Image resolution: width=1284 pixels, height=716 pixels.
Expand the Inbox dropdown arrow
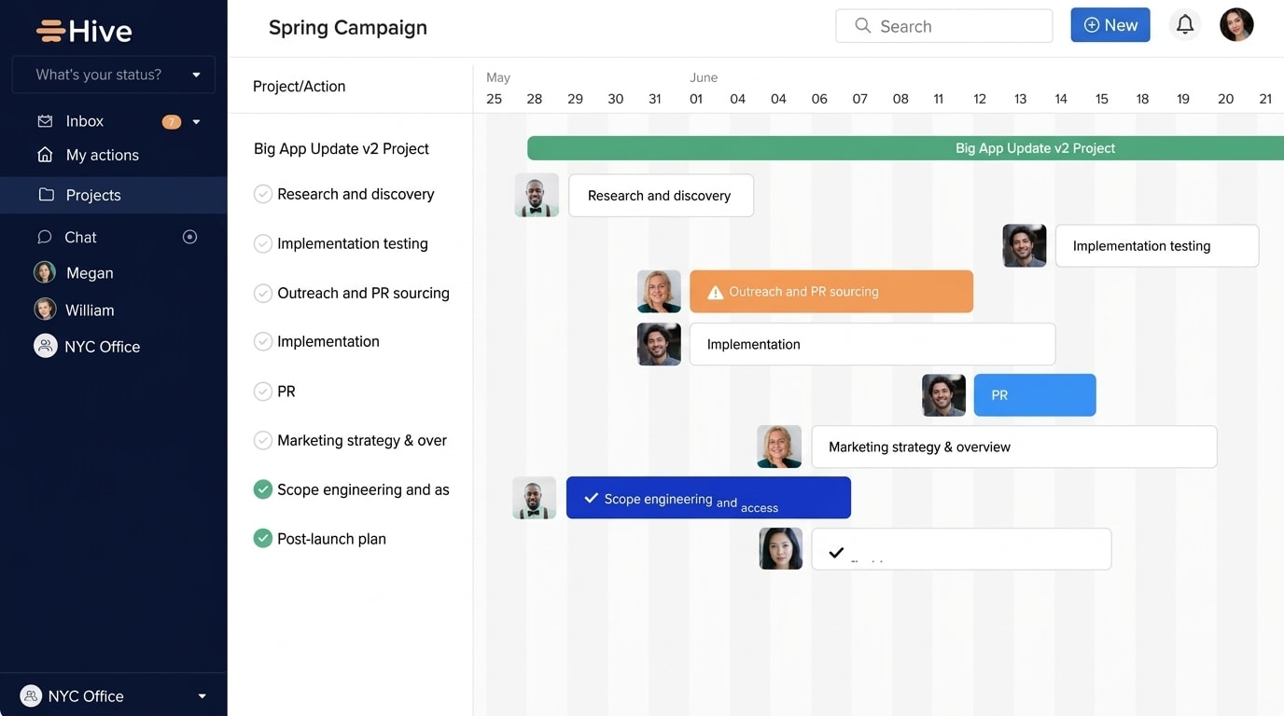[x=196, y=122]
